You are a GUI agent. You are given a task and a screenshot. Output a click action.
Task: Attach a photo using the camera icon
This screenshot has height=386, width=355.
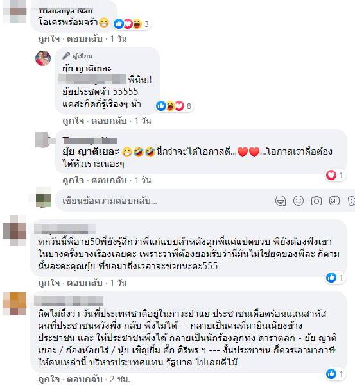(x=316, y=201)
